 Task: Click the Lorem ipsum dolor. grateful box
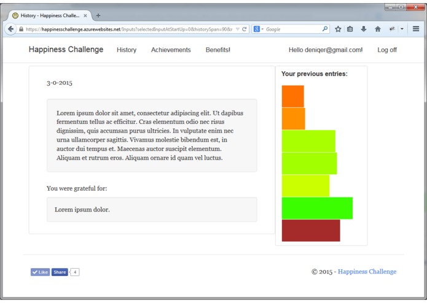(x=152, y=210)
